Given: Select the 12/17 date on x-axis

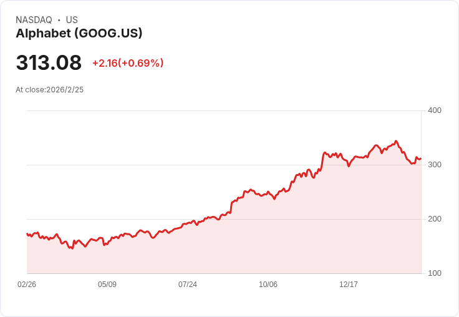Looking at the screenshot, I should coord(349,285).
